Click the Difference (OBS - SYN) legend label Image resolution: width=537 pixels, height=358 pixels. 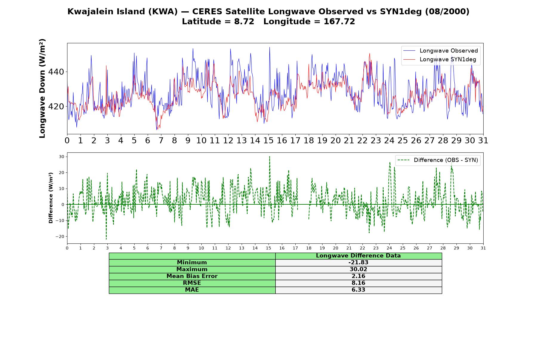(x=446, y=160)
